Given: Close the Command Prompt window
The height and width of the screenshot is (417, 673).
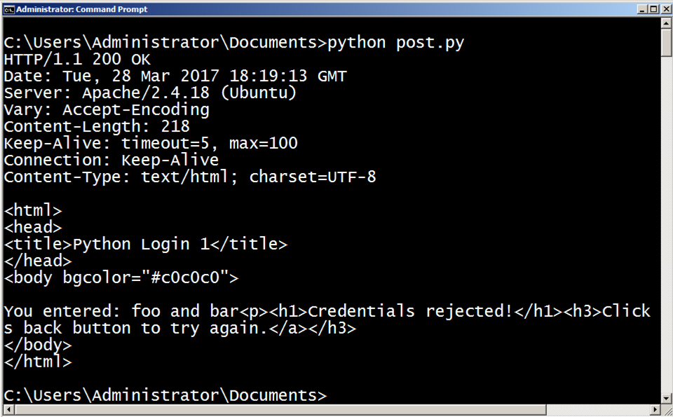Looking at the screenshot, I should click(665, 9).
